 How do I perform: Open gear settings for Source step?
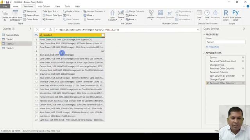click(243, 58)
